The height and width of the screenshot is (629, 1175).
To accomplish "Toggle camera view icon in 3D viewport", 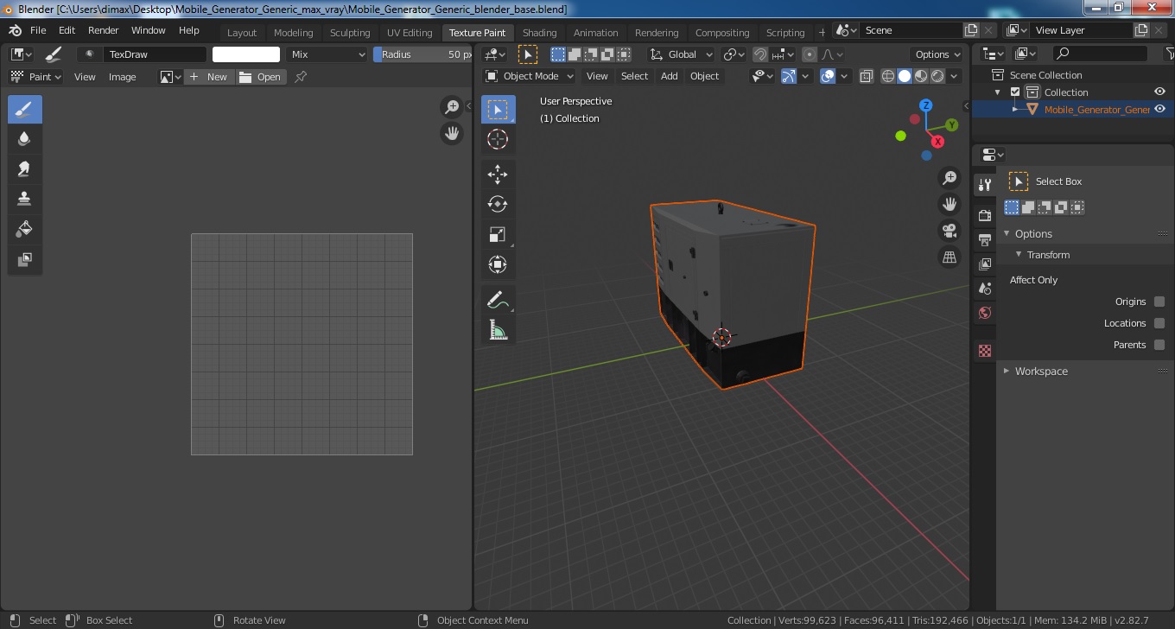I will [x=950, y=231].
